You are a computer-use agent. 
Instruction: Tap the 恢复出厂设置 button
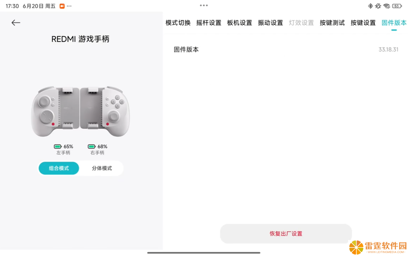[x=286, y=234]
